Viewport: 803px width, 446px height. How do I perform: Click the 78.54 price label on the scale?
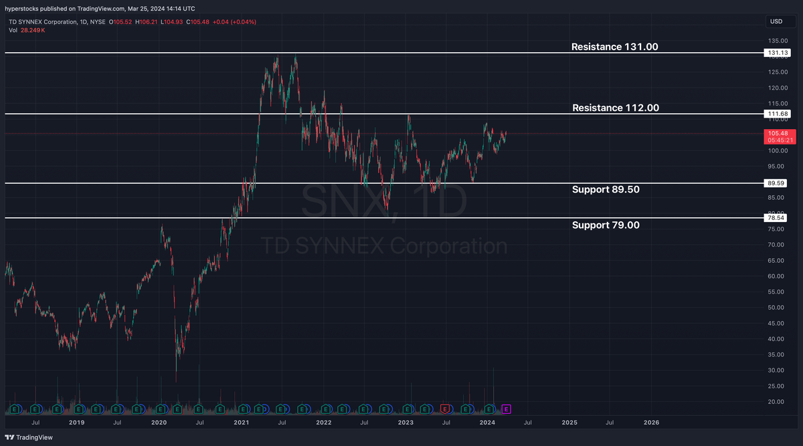pyautogui.click(x=776, y=217)
